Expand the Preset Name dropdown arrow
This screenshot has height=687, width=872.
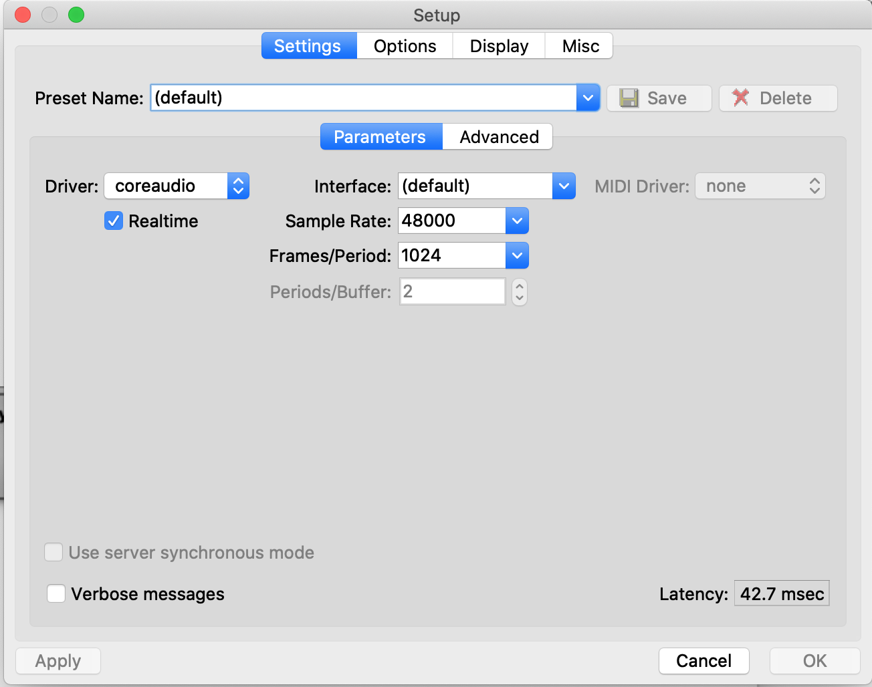click(588, 98)
